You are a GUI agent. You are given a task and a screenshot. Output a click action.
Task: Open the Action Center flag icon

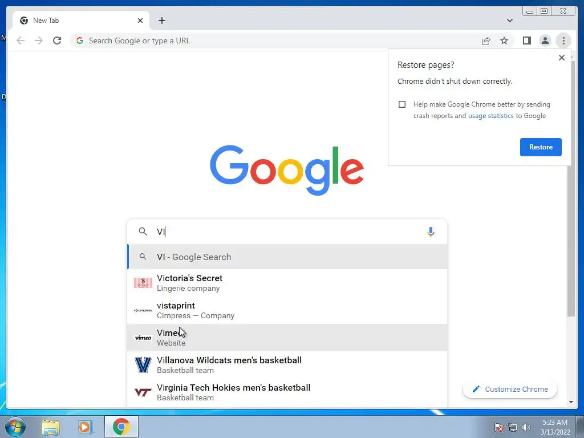click(498, 427)
